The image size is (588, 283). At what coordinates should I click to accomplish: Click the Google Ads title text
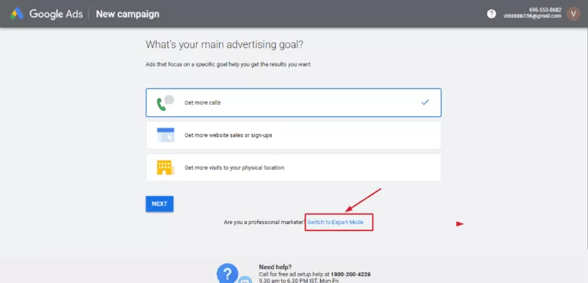(x=56, y=14)
